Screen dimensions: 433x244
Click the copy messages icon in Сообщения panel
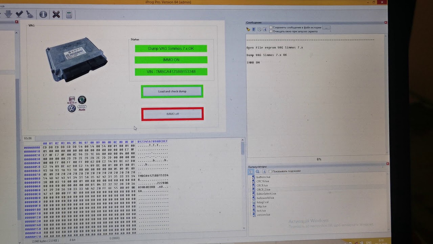coord(259,29)
